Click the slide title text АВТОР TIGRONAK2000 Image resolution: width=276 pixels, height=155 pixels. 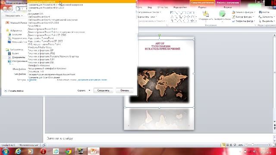click(161, 45)
